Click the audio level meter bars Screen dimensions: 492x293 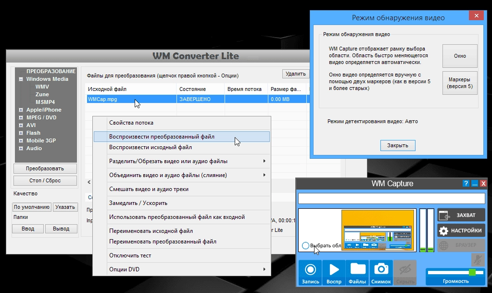[x=427, y=230]
